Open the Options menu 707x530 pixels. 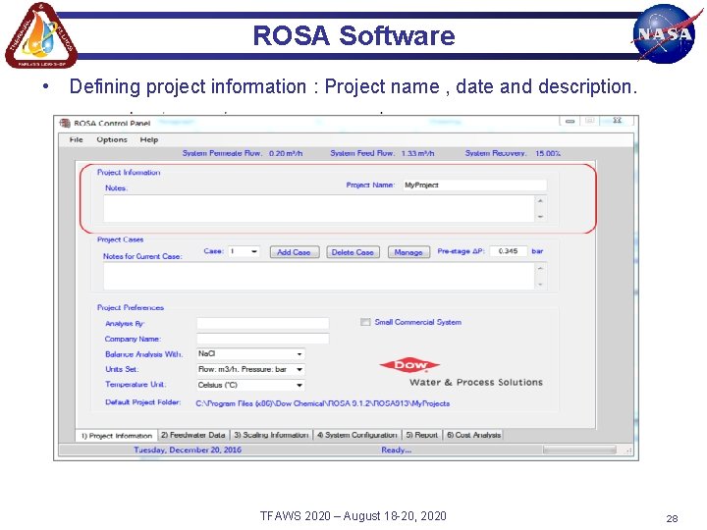[112, 139]
